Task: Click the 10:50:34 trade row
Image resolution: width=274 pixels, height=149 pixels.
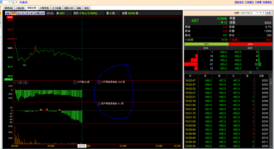Action: [227, 146]
